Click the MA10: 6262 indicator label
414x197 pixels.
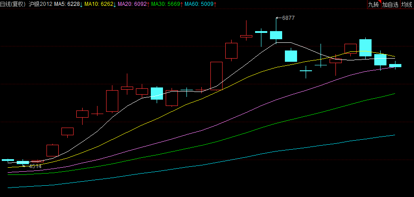tap(100, 4)
